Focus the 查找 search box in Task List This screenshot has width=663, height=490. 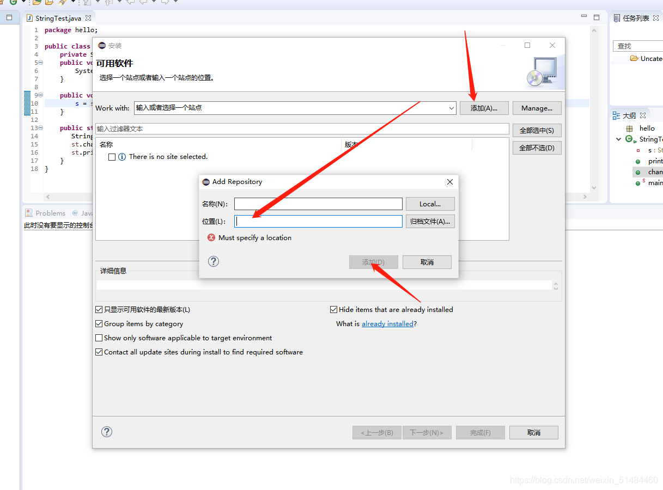(637, 46)
